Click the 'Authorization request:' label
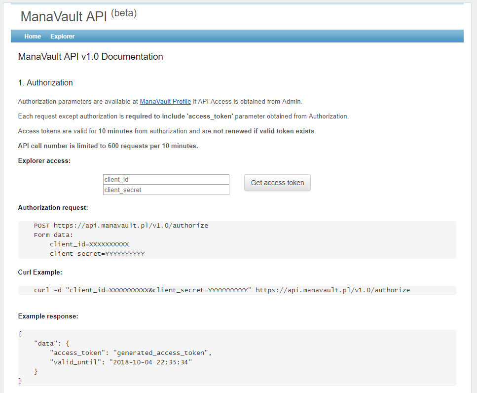 tap(53, 208)
